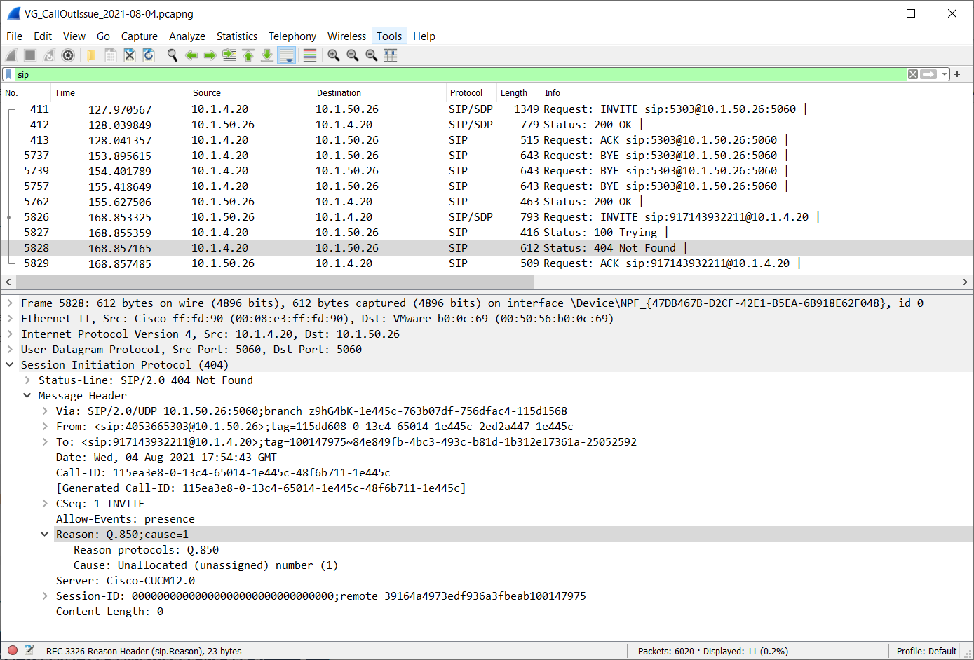This screenshot has height=660, width=974.
Task: Click the display filter bookmark icon
Action: (8, 74)
